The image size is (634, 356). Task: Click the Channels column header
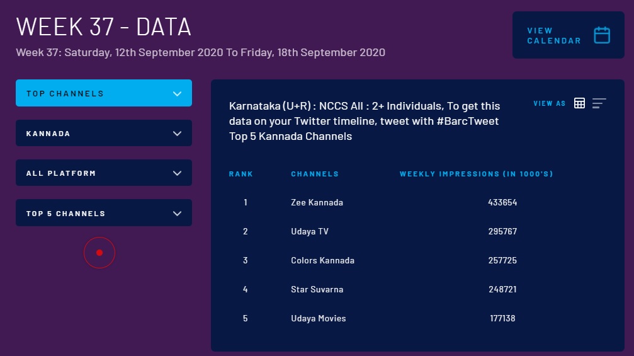[x=315, y=174]
